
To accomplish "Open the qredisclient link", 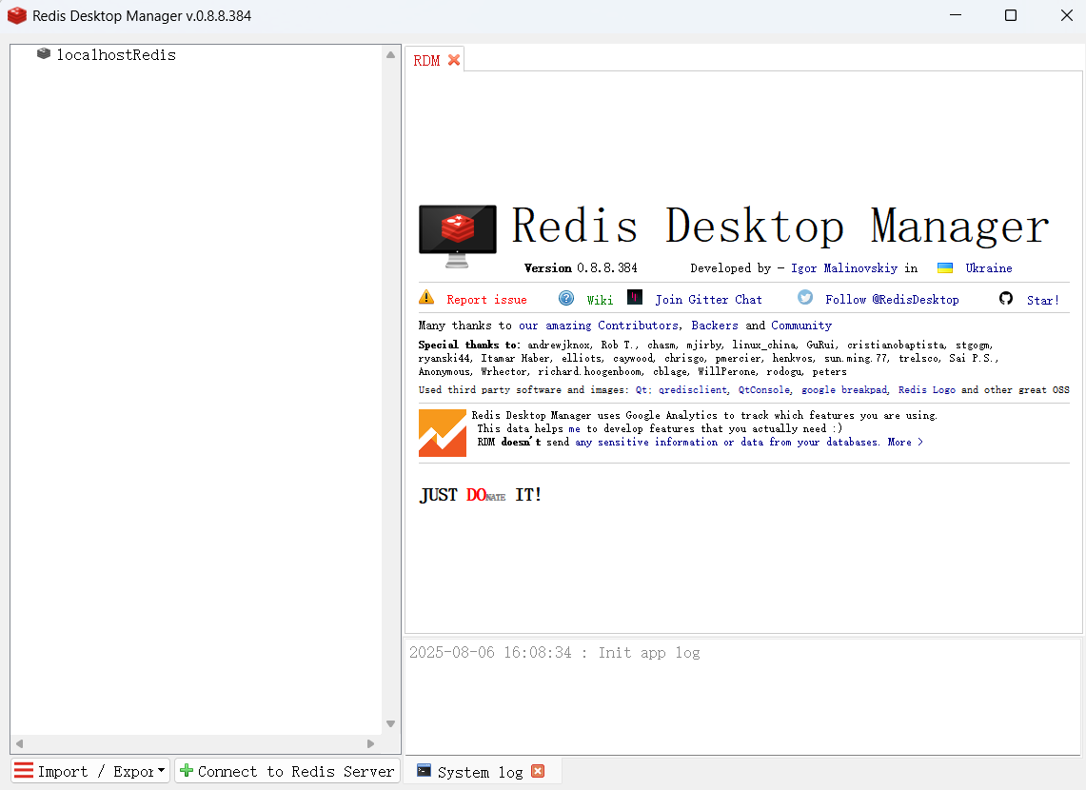I will (x=693, y=390).
